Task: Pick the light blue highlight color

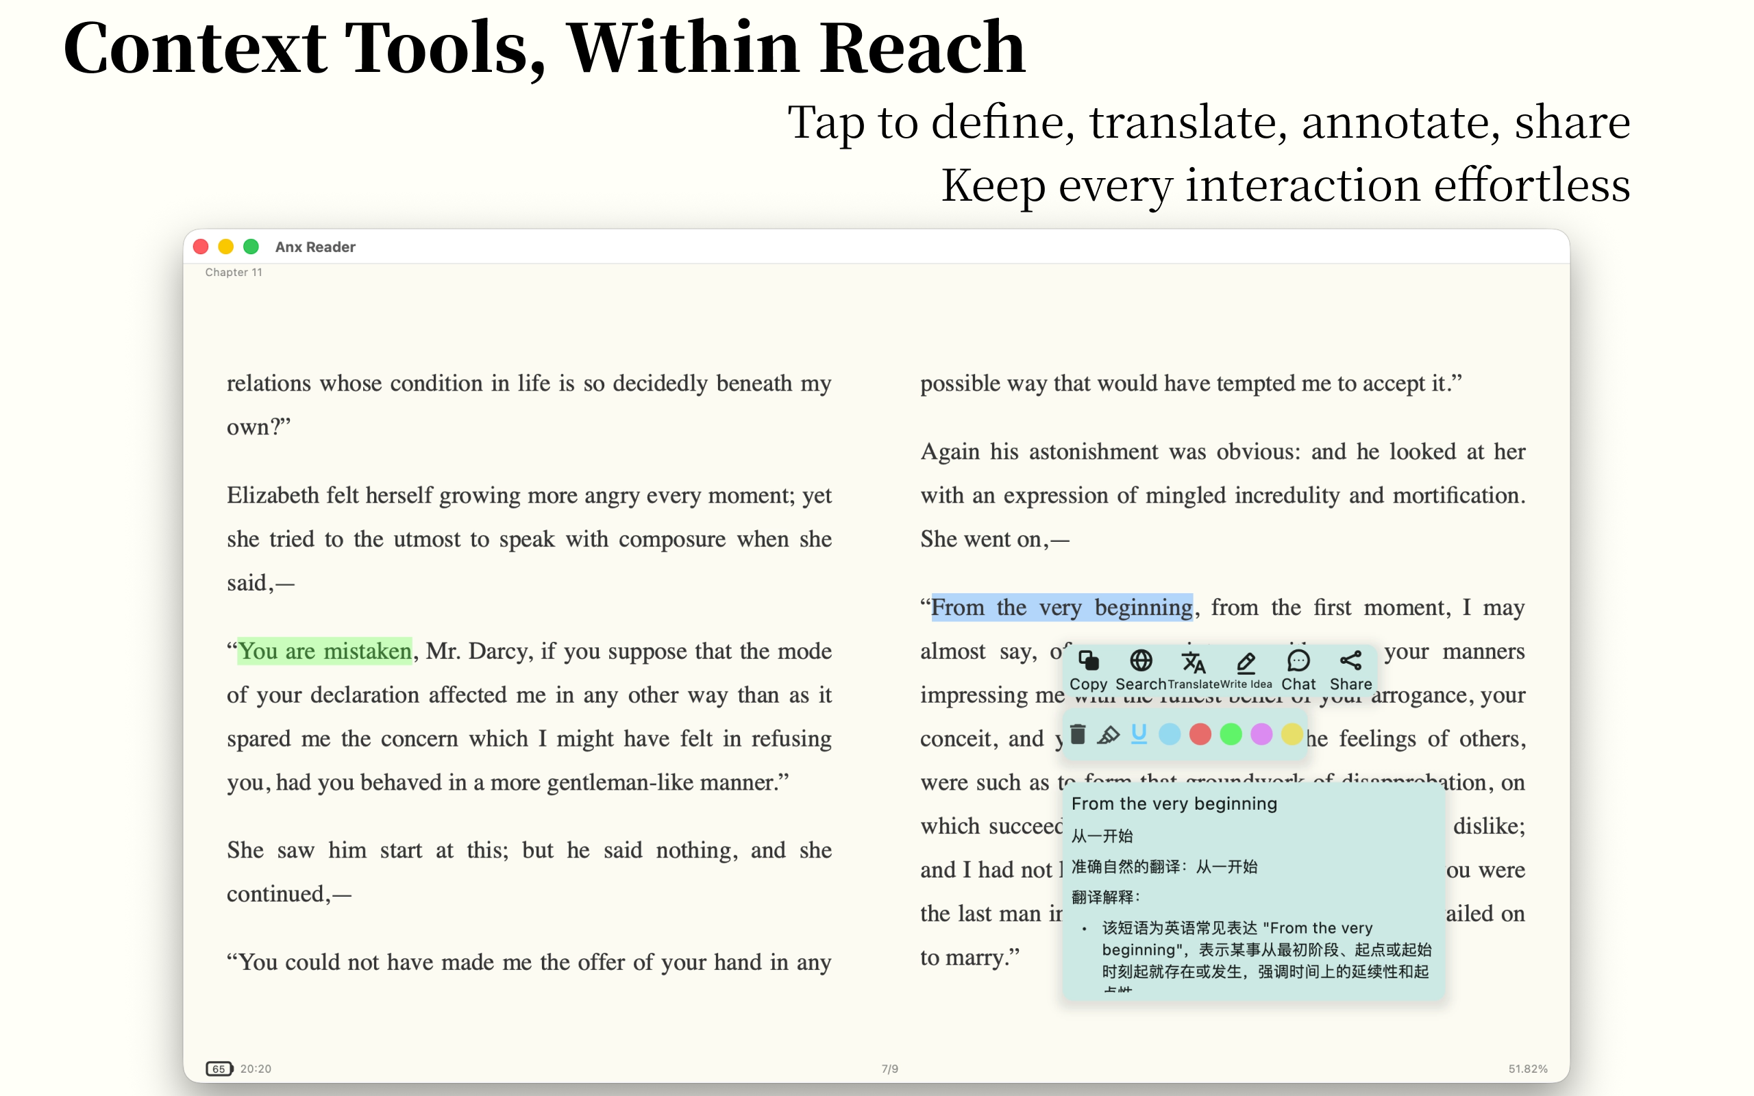Action: click(x=1169, y=734)
